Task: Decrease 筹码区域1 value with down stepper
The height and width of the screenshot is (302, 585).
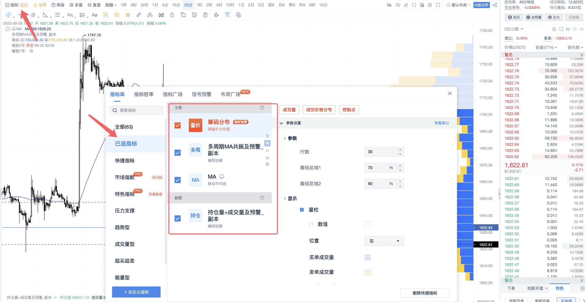Action: tap(400, 170)
